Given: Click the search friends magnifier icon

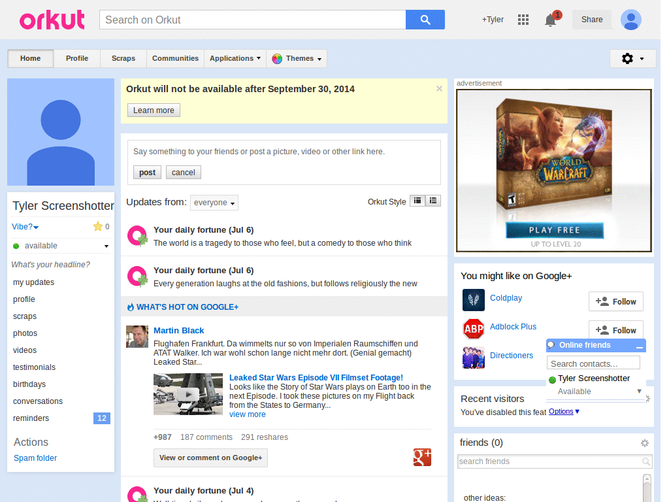Looking at the screenshot, I should 646,461.
